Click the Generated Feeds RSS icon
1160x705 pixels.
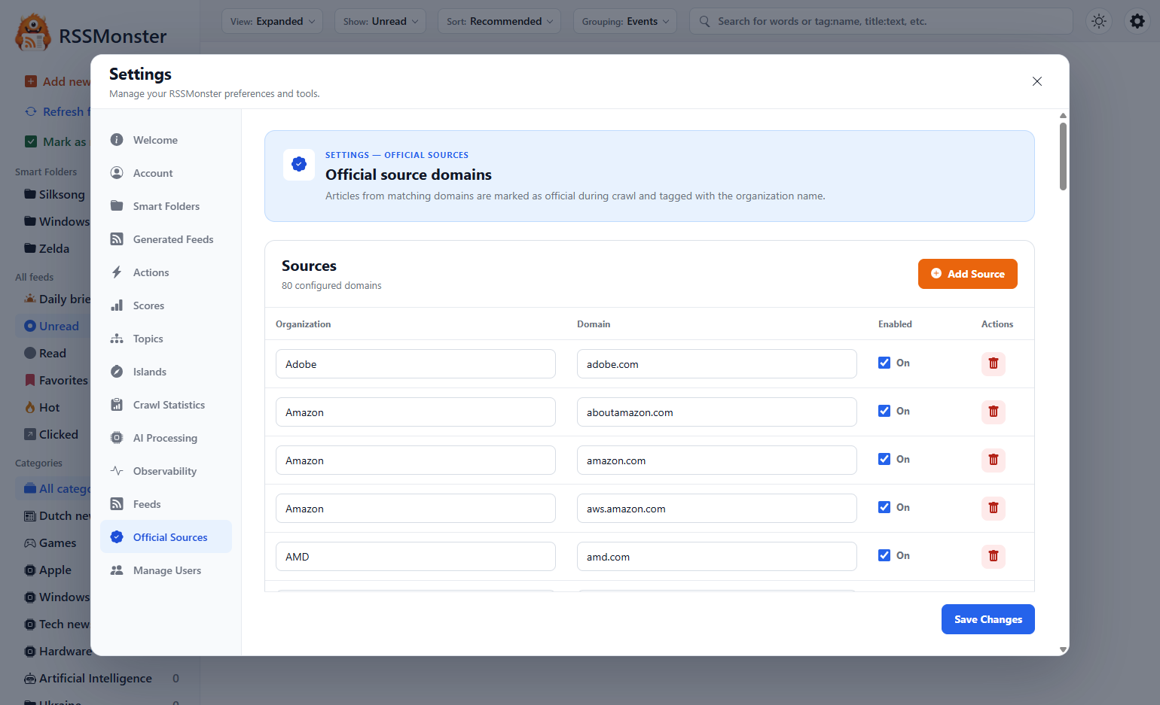(117, 239)
